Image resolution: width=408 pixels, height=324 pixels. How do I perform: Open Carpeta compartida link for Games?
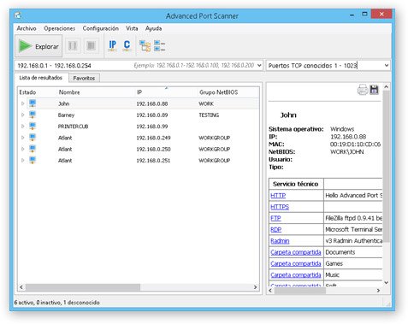point(296,263)
